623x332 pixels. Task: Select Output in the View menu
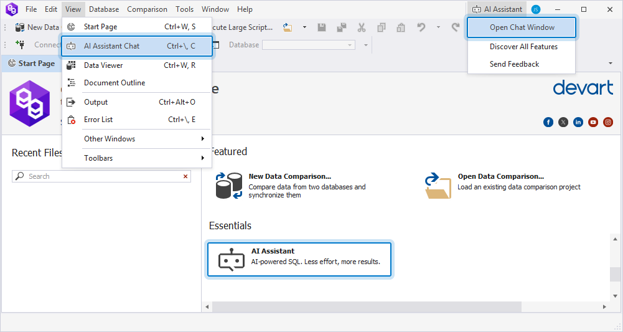137,102
